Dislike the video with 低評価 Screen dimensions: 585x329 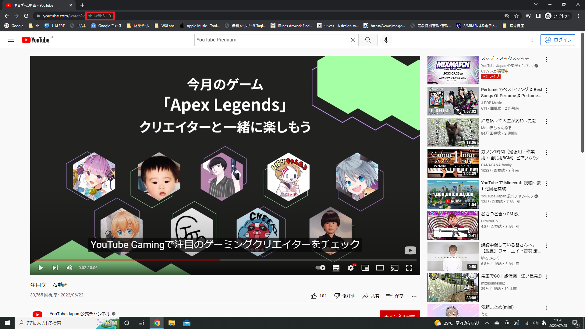point(345,296)
